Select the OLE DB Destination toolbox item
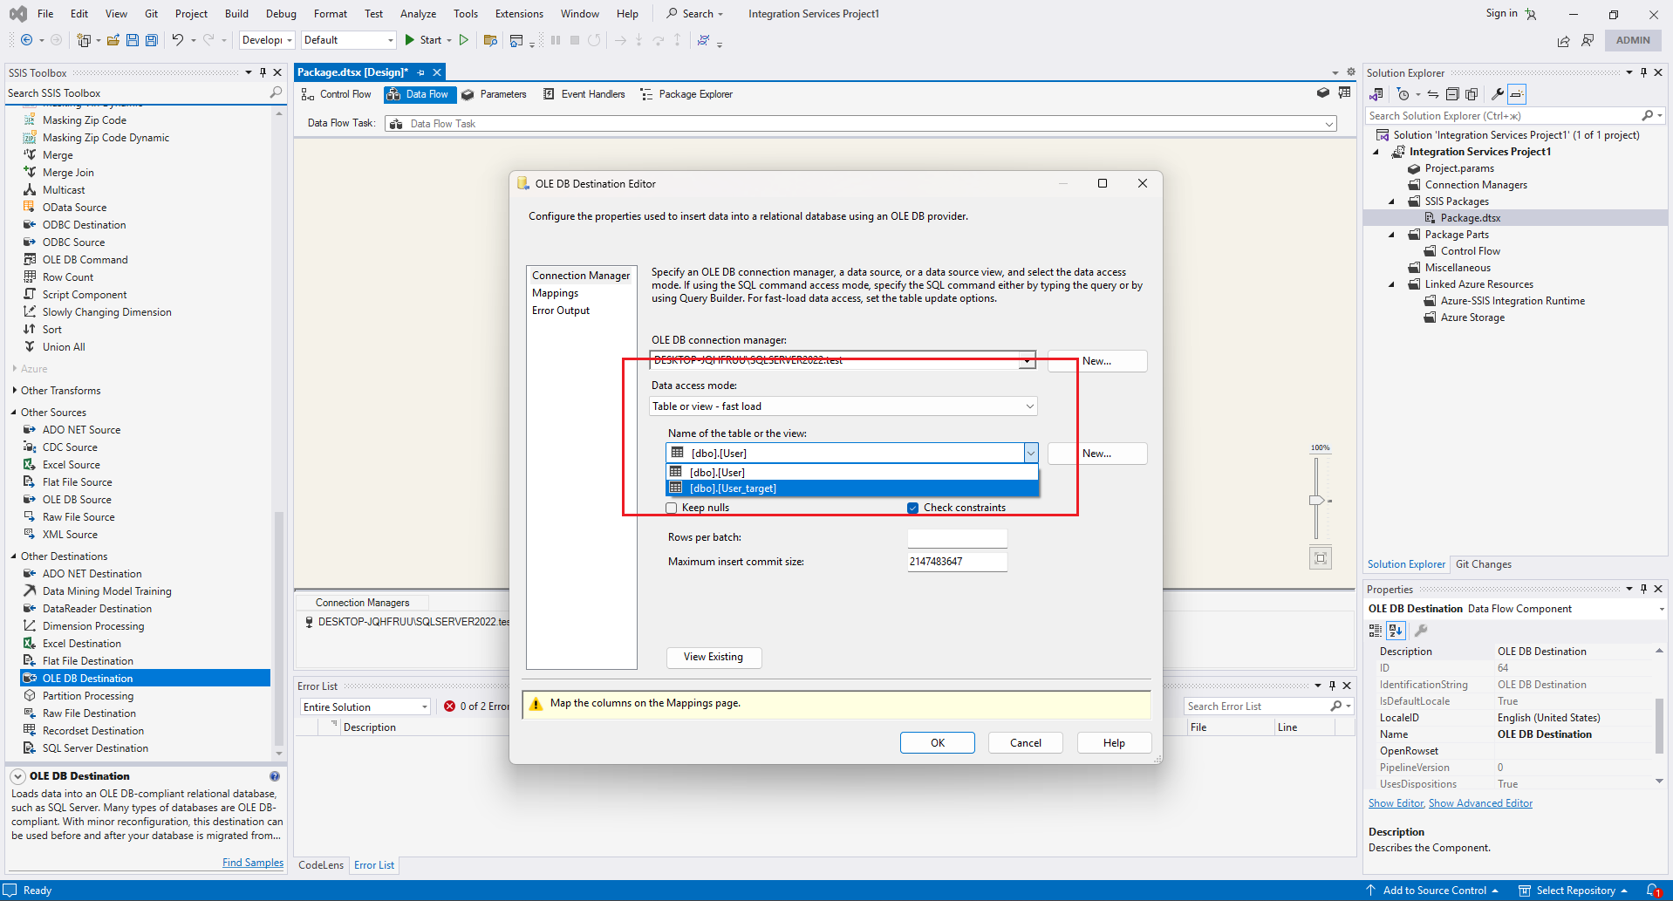Image resolution: width=1673 pixels, height=901 pixels. pos(145,679)
